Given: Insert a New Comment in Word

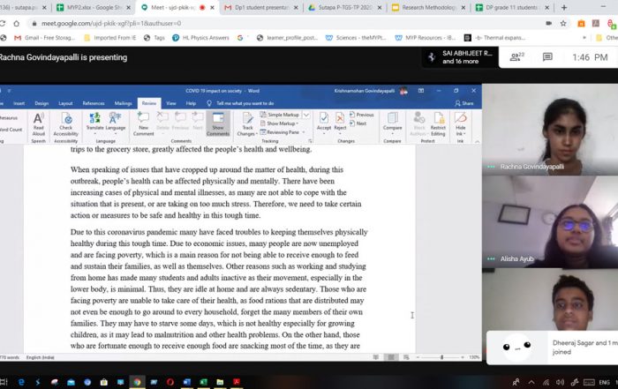Looking at the screenshot, I should coord(143,124).
